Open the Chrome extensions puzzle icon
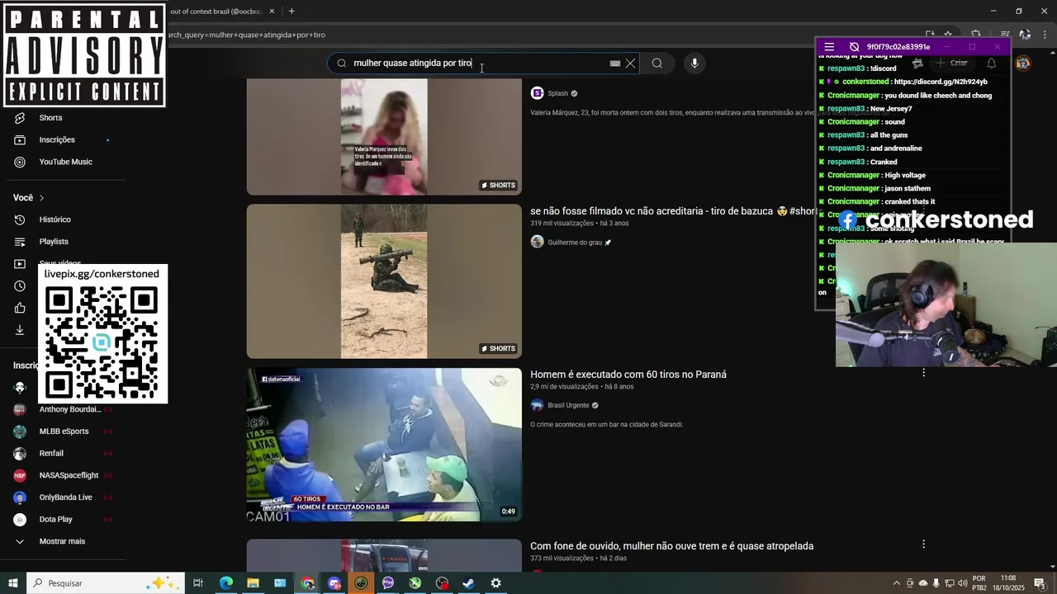The image size is (1057, 594). pos(975,35)
